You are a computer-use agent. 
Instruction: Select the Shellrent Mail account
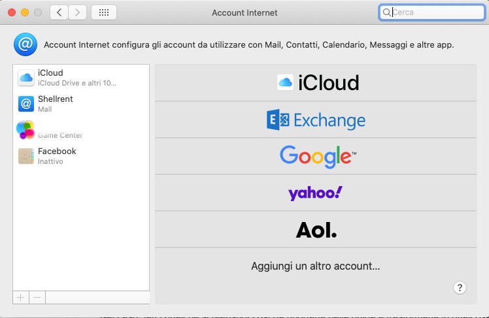pyautogui.click(x=81, y=104)
